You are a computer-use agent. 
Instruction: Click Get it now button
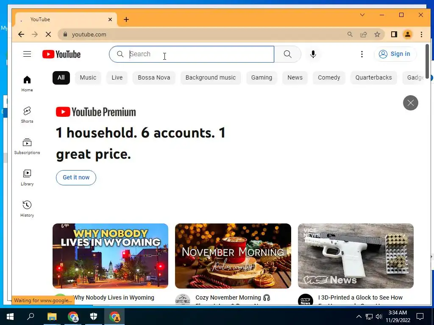coord(76,177)
